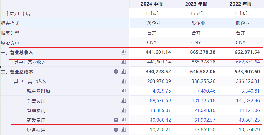Select the 二、营业总成本 row label
264x135 pixels.
(17, 72)
